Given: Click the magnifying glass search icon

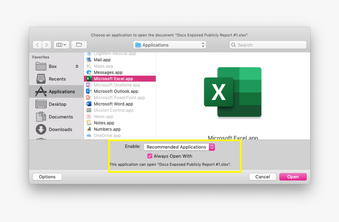Looking at the screenshot, I should point(233,45).
